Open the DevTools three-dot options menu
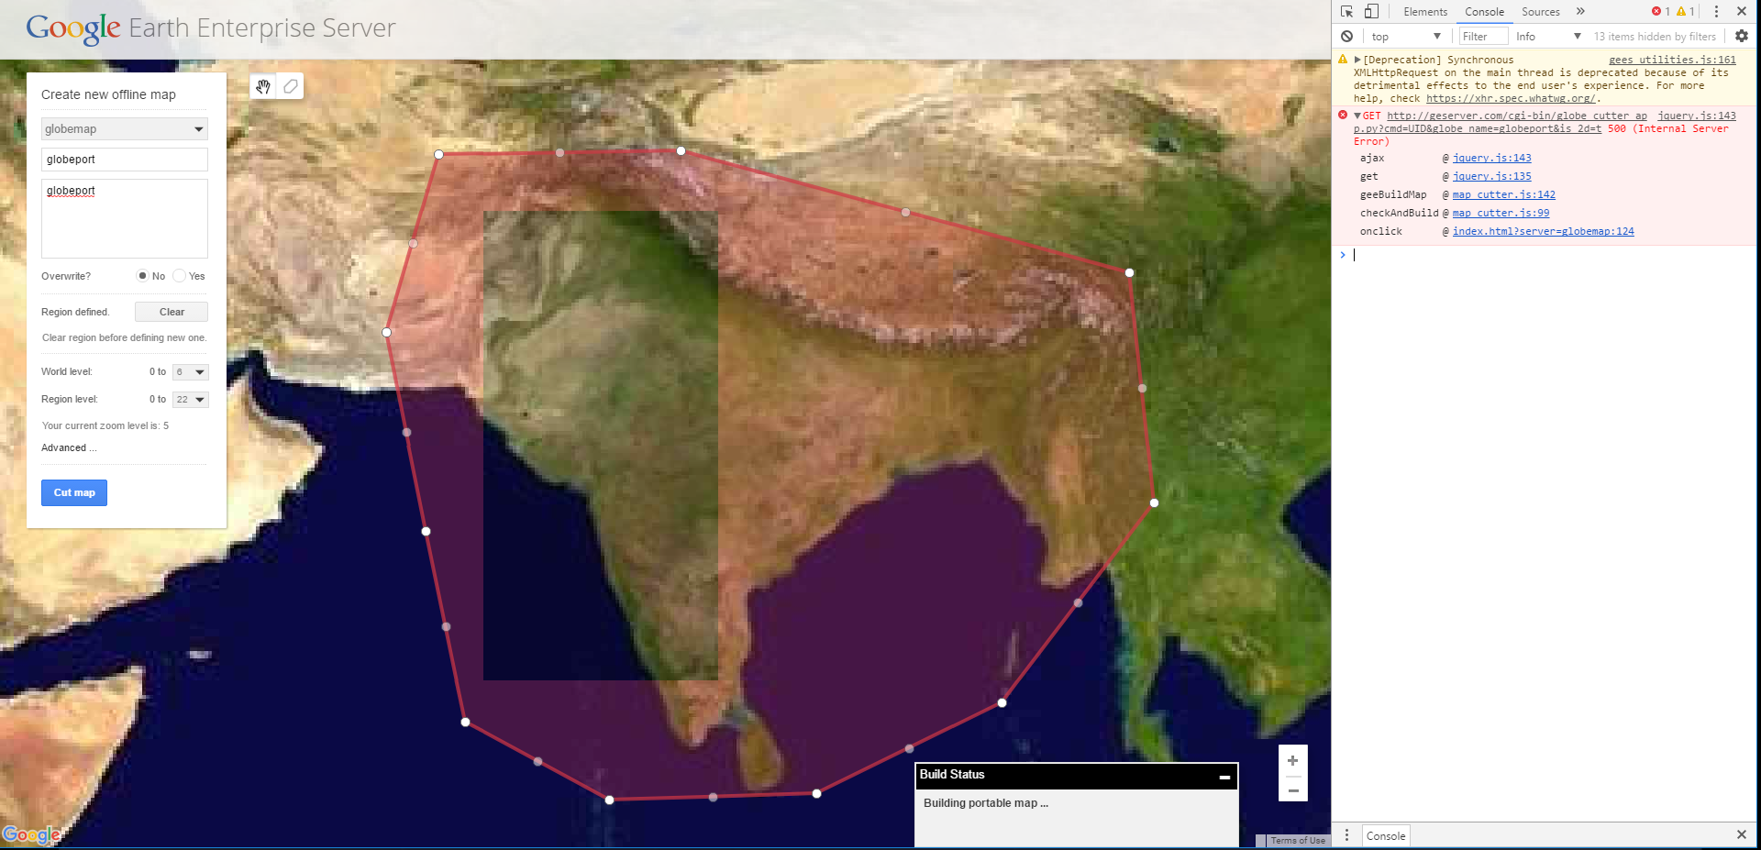 click(x=1715, y=11)
